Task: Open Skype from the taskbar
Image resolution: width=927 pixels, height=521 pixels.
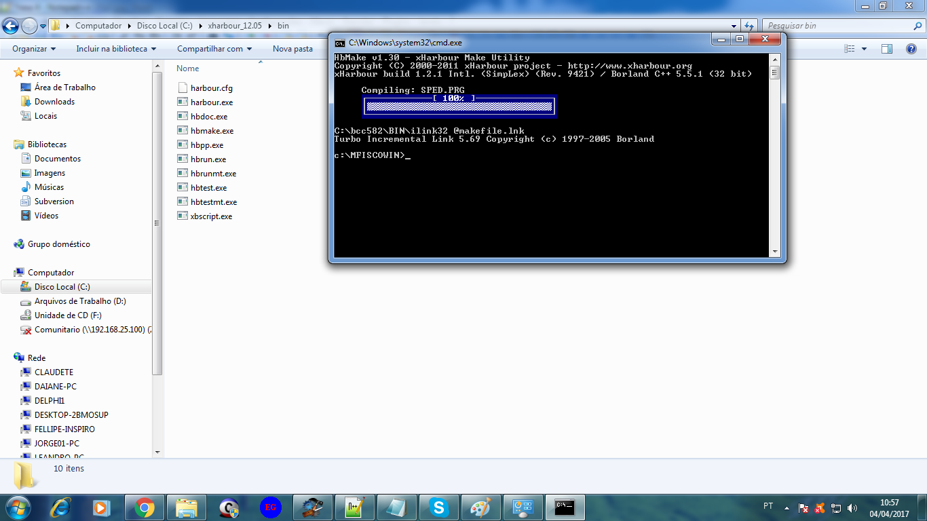Action: pyautogui.click(x=438, y=507)
